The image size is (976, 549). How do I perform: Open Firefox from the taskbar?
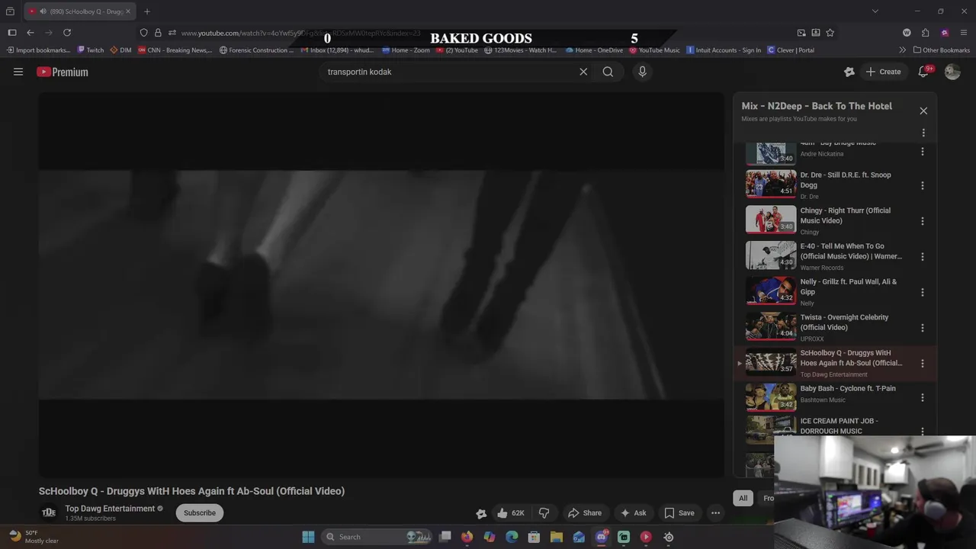click(x=467, y=537)
